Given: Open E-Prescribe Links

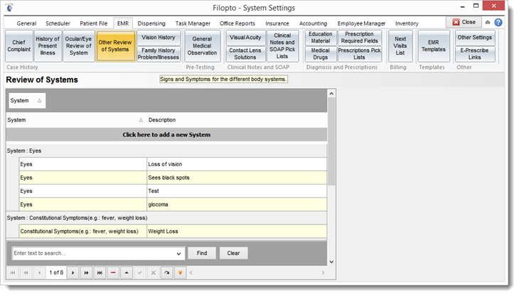Looking at the screenshot, I should [475, 54].
